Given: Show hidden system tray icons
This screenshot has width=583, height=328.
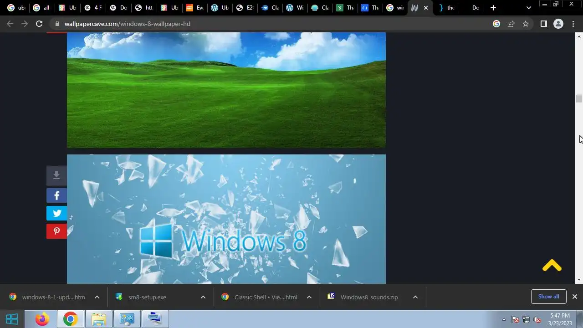Looking at the screenshot, I should [504, 319].
